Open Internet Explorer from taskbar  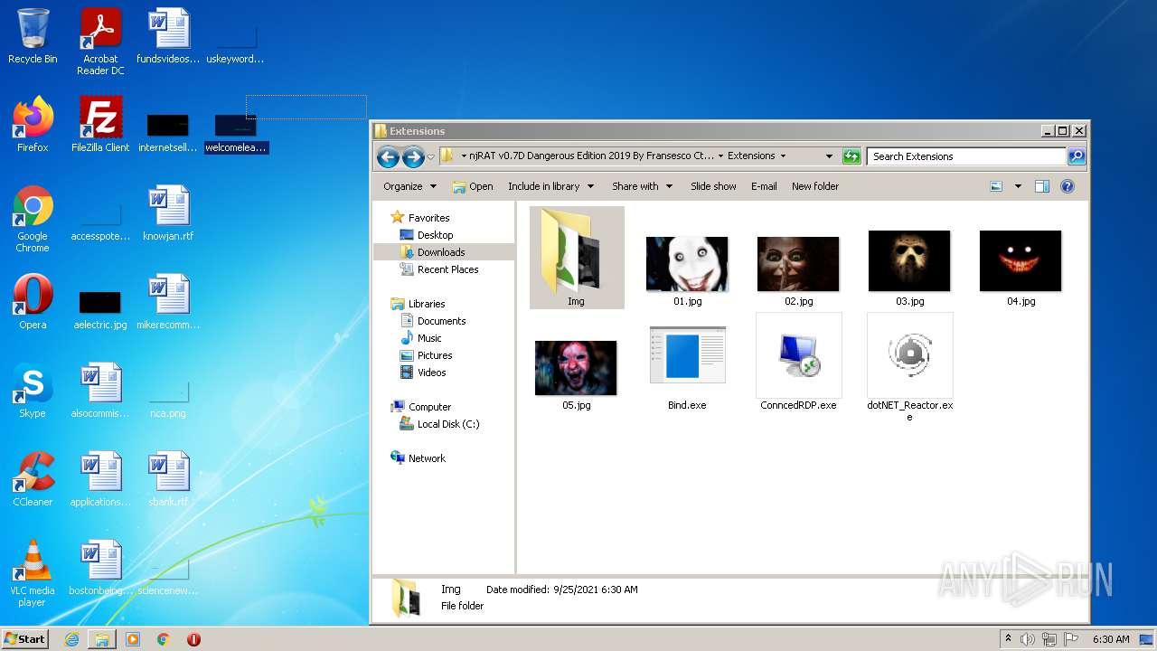point(72,639)
